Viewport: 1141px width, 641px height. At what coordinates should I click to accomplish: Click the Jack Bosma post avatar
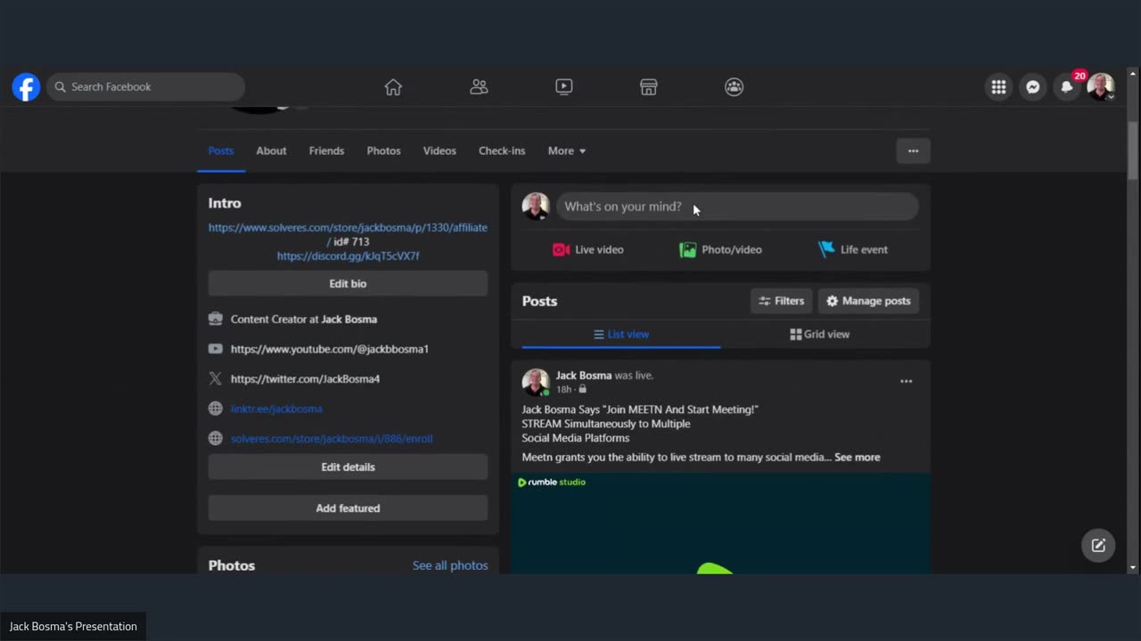pos(536,382)
